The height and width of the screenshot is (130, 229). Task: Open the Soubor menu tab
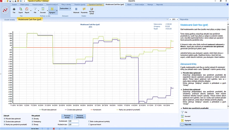15,5
